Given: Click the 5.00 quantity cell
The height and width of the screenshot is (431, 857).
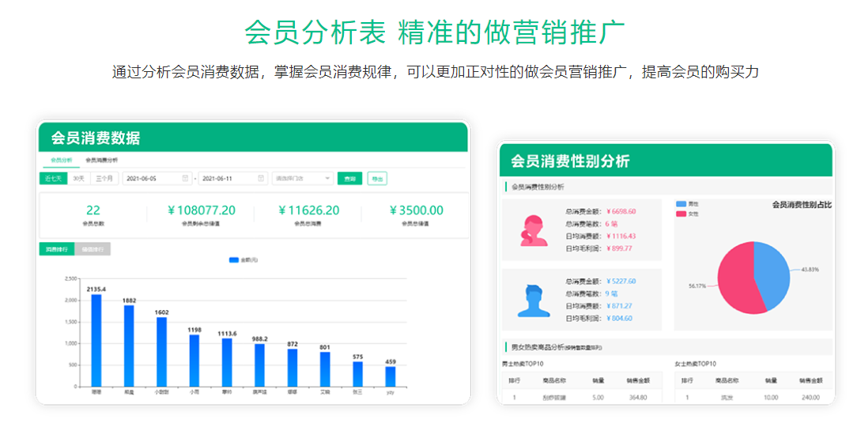Looking at the screenshot, I should (x=598, y=398).
